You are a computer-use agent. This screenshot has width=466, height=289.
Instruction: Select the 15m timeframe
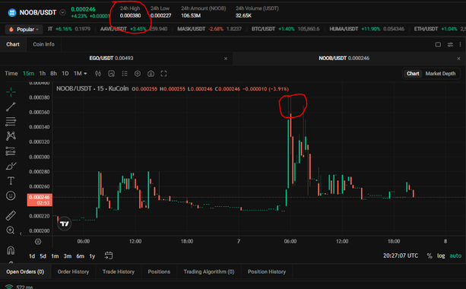pos(28,74)
